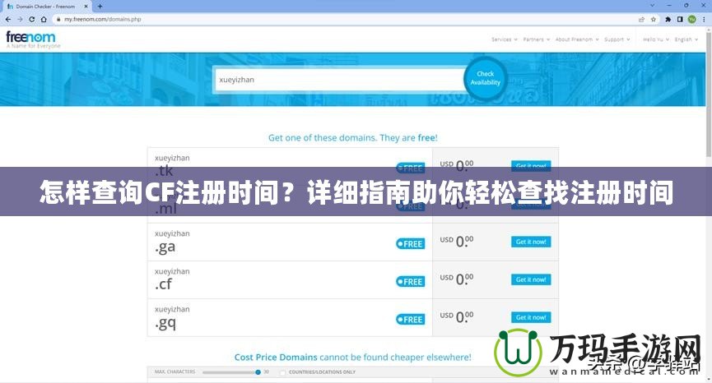712x383 pixels.
Task: Go back to the previous page
Action: point(8,20)
